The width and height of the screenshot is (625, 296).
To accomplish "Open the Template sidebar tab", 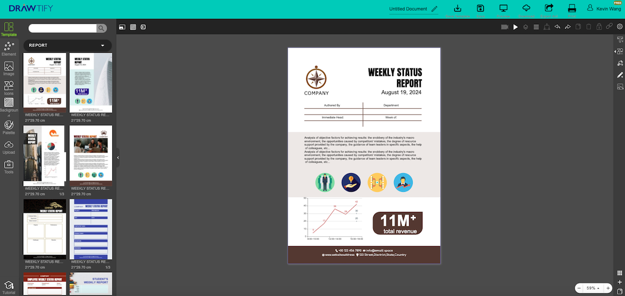I will [9, 30].
